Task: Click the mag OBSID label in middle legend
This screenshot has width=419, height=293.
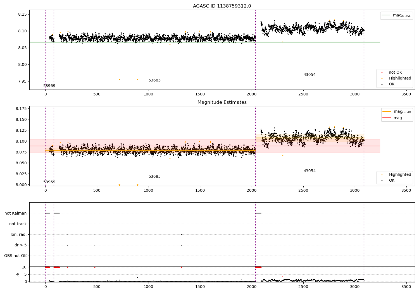Action: 402,112
